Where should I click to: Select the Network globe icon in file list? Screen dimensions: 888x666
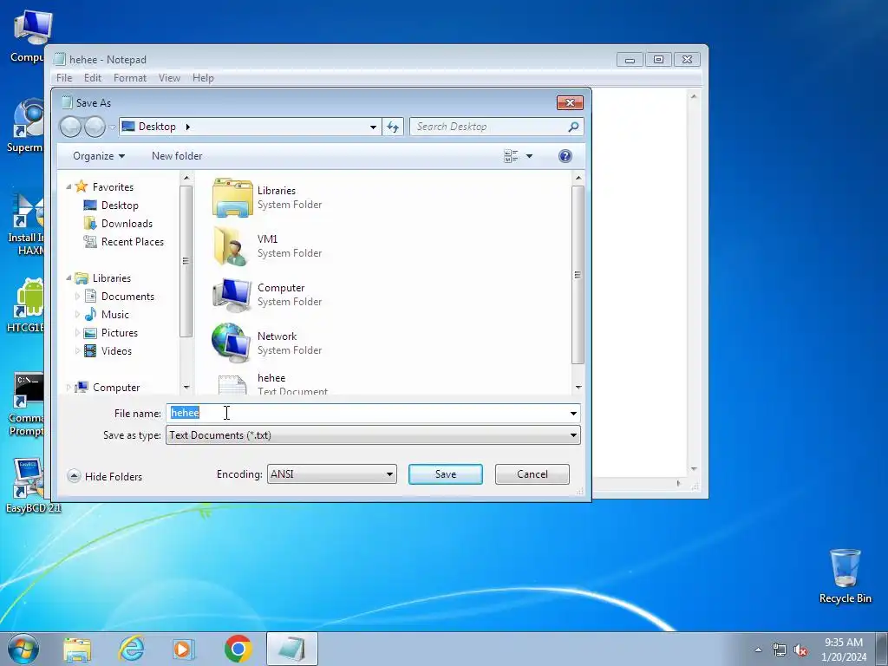231,343
